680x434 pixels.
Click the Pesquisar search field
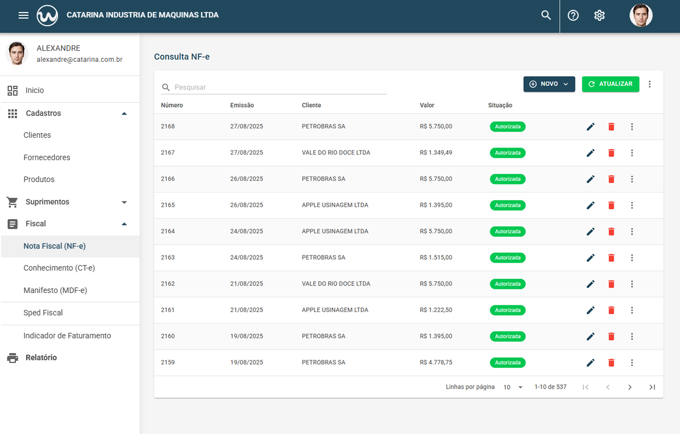point(279,87)
